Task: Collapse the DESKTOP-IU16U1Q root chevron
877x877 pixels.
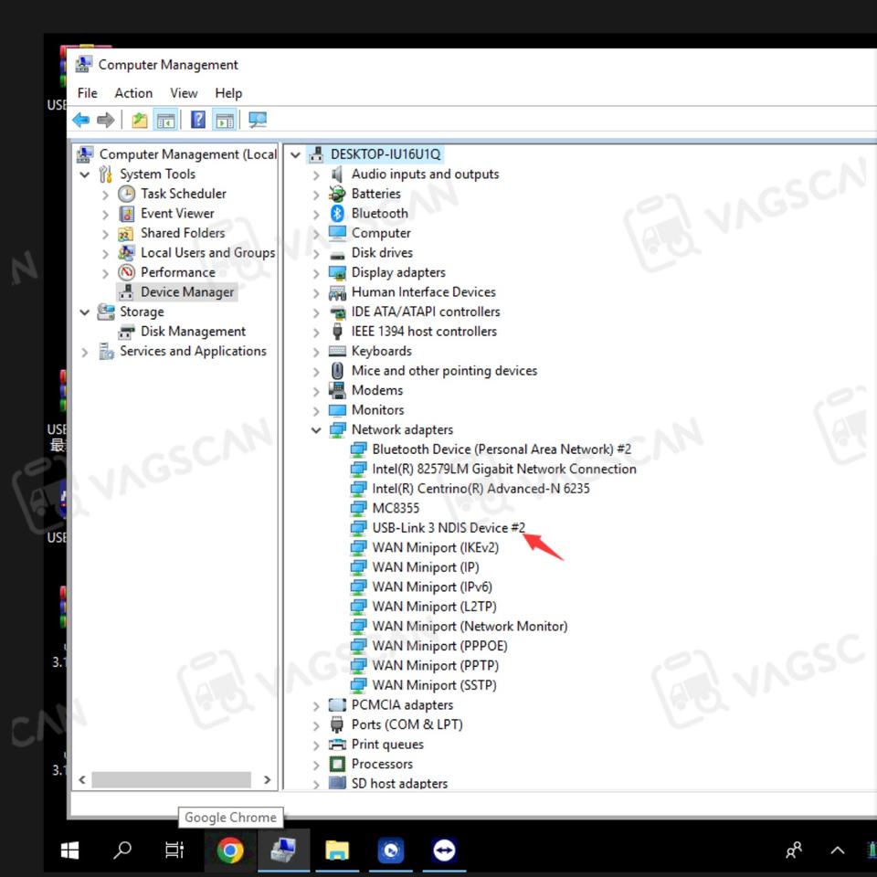Action: [x=296, y=155]
